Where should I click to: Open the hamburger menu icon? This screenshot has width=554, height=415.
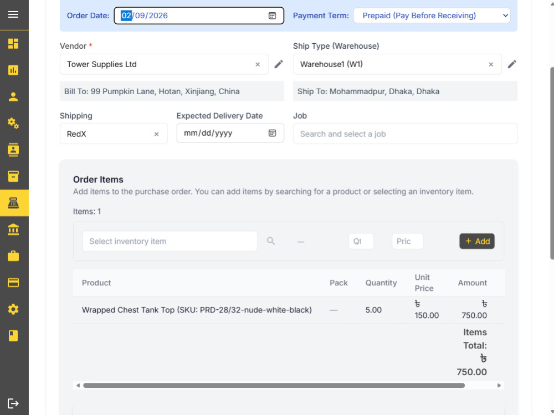[13, 14]
